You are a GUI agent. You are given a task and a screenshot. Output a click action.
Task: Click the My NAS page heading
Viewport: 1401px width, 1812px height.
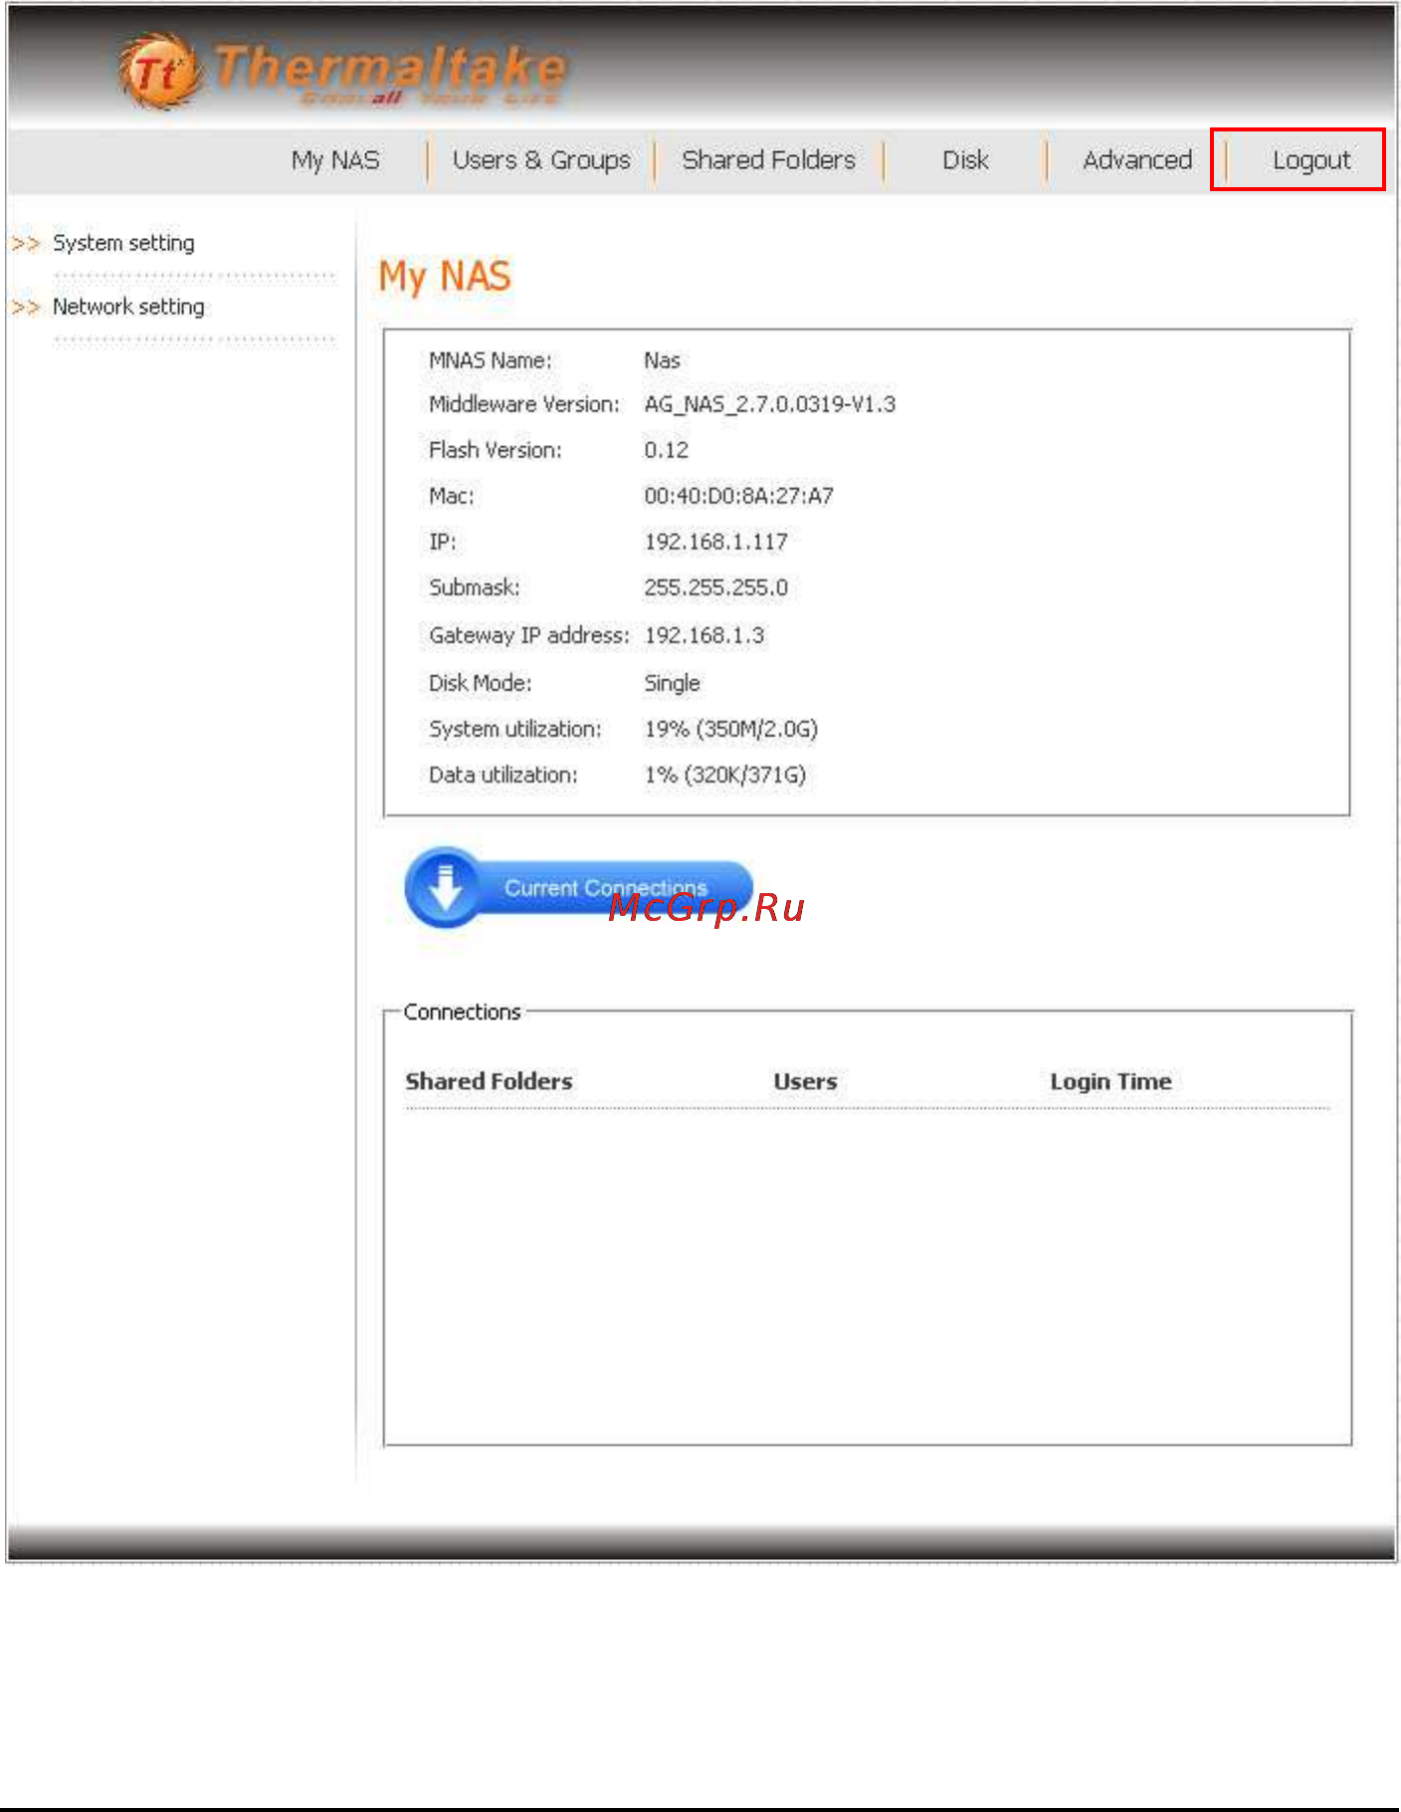(445, 277)
